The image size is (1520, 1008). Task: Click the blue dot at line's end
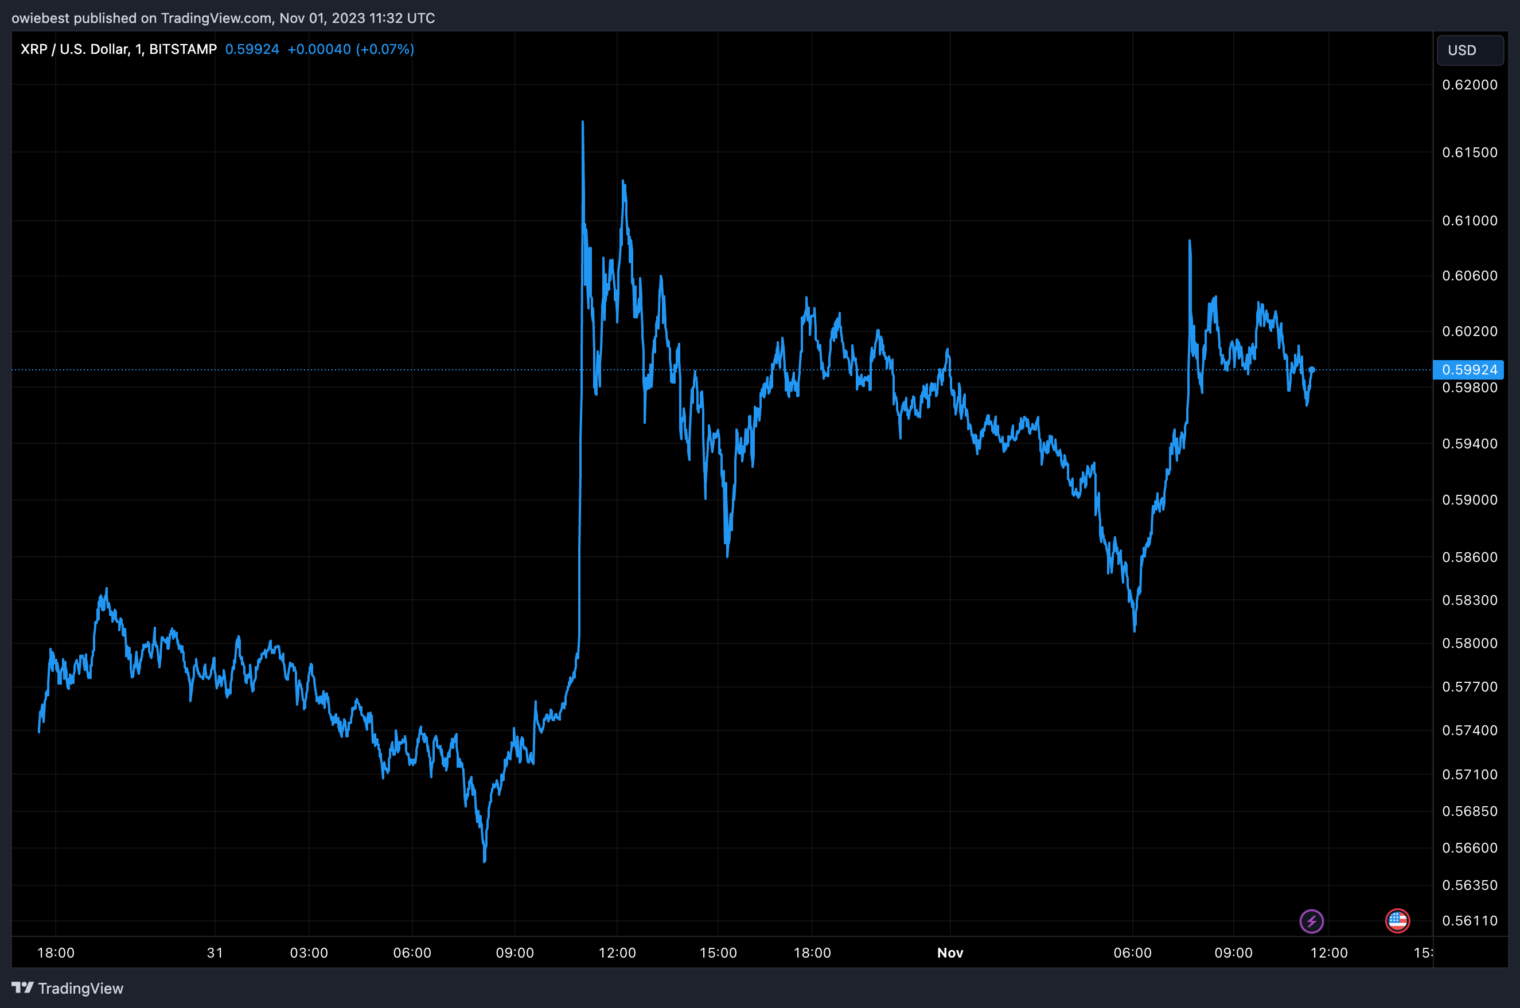(x=1312, y=370)
